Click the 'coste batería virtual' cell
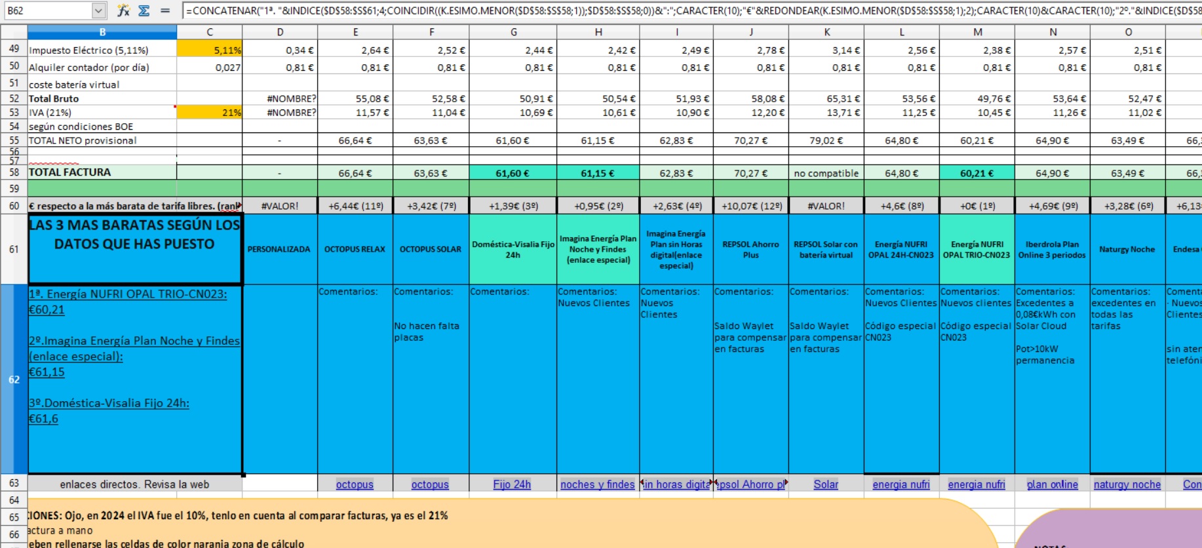This screenshot has width=1202, height=548. [102, 84]
